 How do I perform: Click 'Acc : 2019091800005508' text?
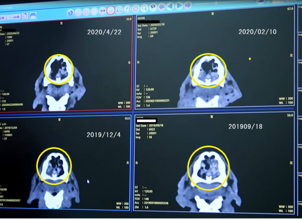click(151, 203)
